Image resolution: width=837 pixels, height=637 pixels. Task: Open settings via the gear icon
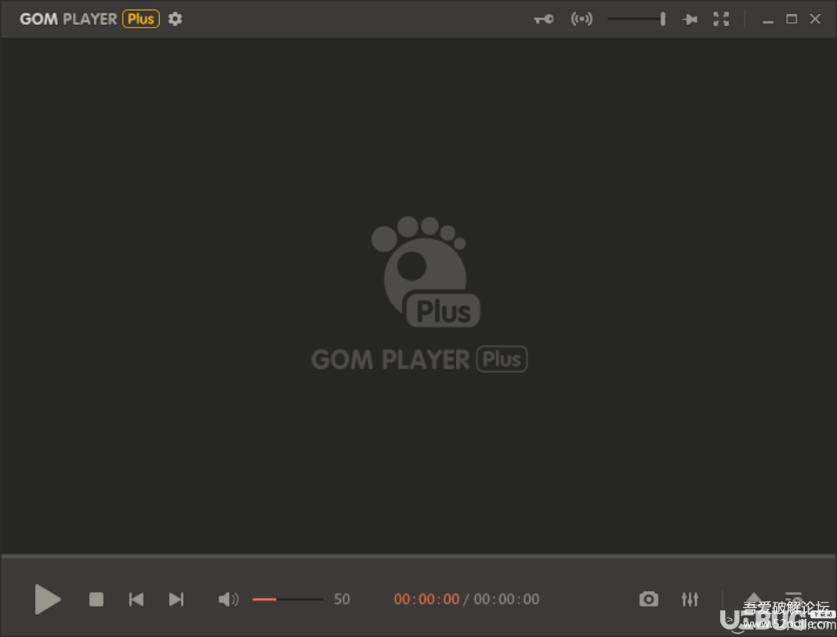click(x=176, y=19)
